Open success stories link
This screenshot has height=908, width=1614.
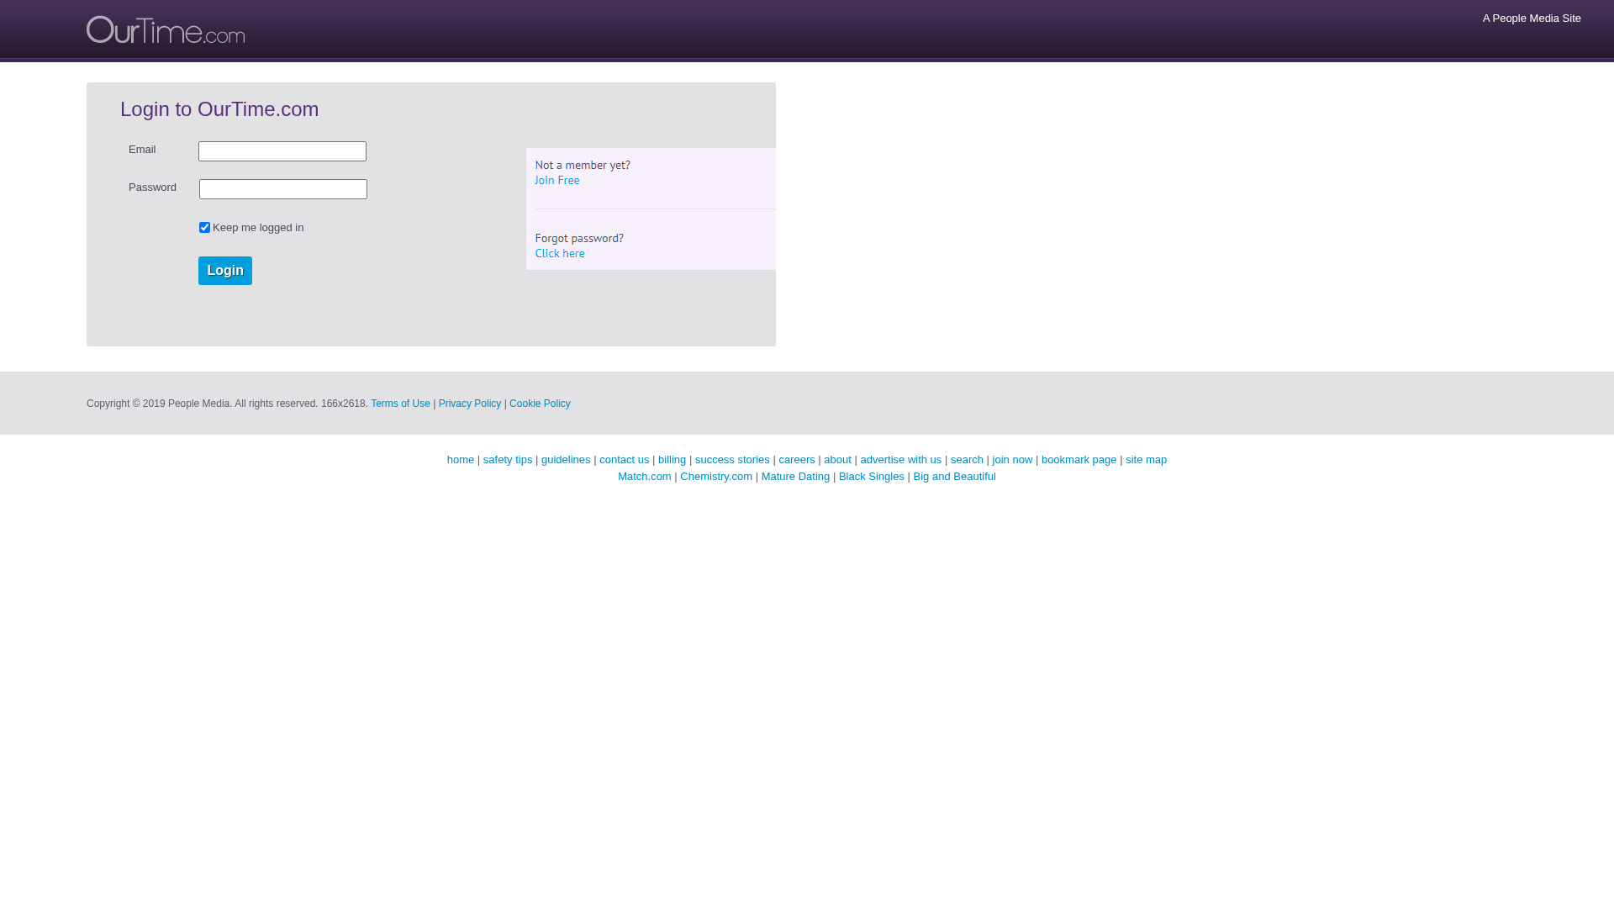tap(732, 460)
